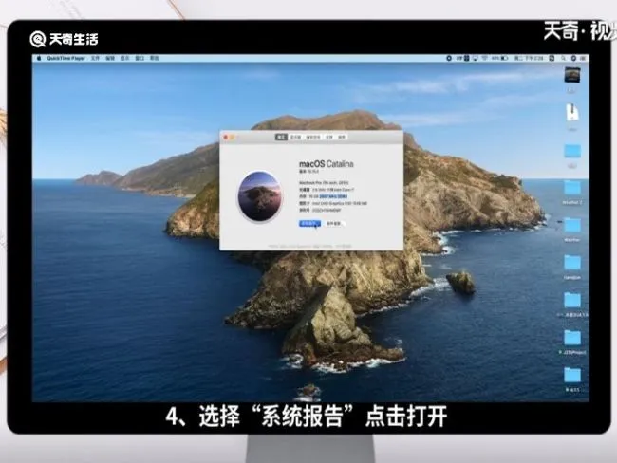Open the 文件 menu in menu bar
Screen dimensions: 617x463
point(95,58)
